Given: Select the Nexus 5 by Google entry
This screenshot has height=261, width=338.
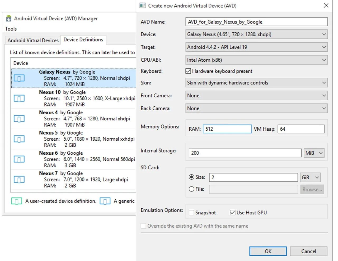Looking at the screenshot, I should point(74,139).
